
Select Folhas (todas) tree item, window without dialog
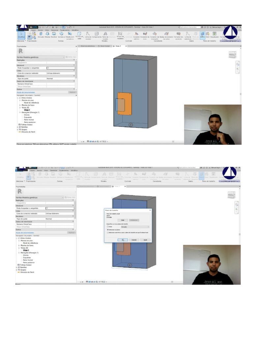pyautogui.click(x=26, y=125)
